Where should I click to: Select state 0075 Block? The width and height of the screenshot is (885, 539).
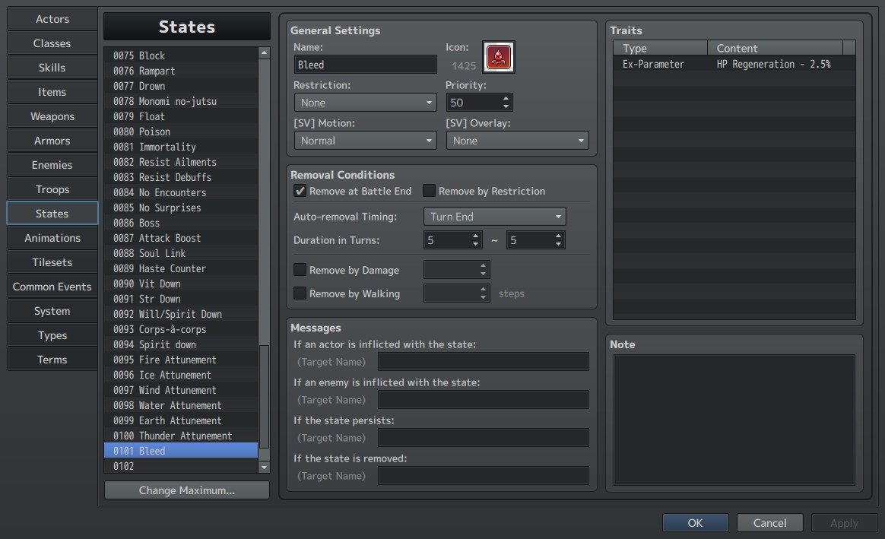coord(181,55)
